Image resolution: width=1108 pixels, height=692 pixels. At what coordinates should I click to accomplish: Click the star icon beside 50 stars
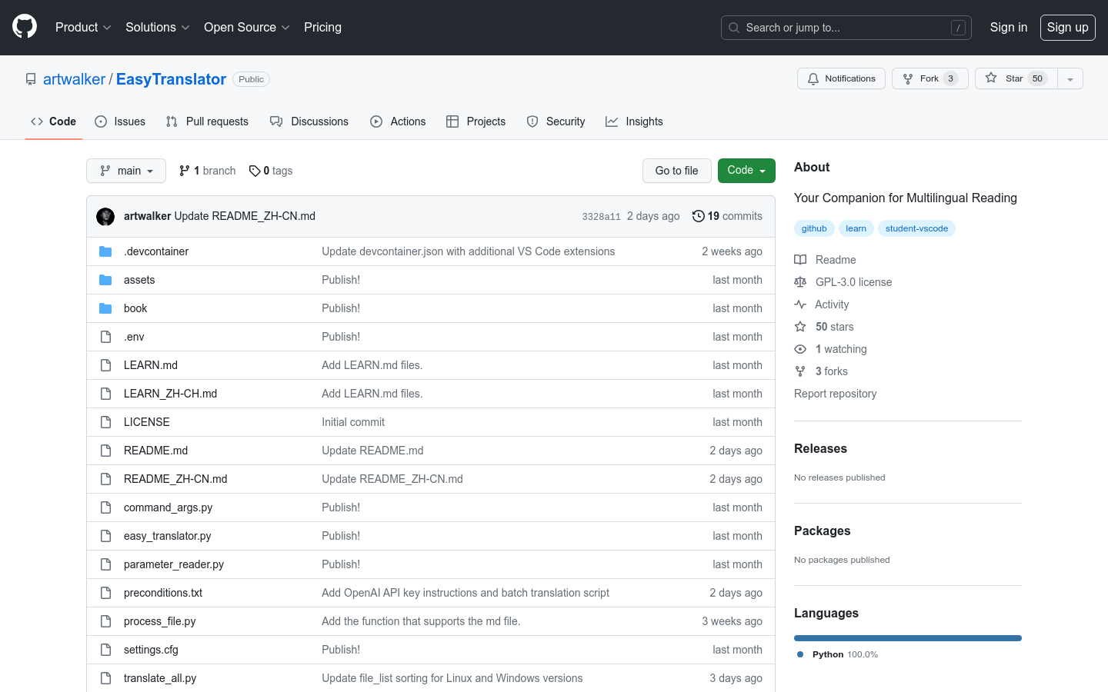[x=800, y=327]
